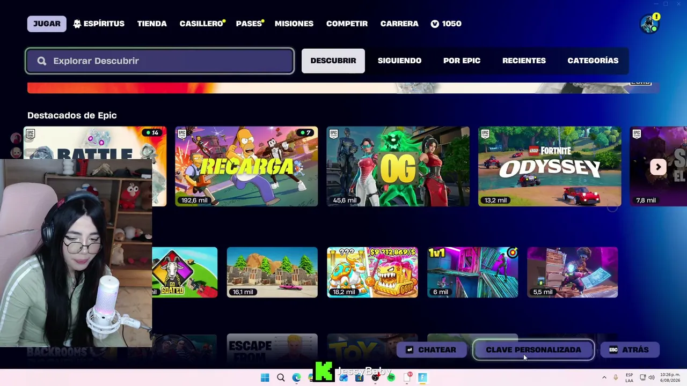The width and height of the screenshot is (687, 386).
Task: Select the CATEGORÍAS filter tab
Action: click(593, 61)
